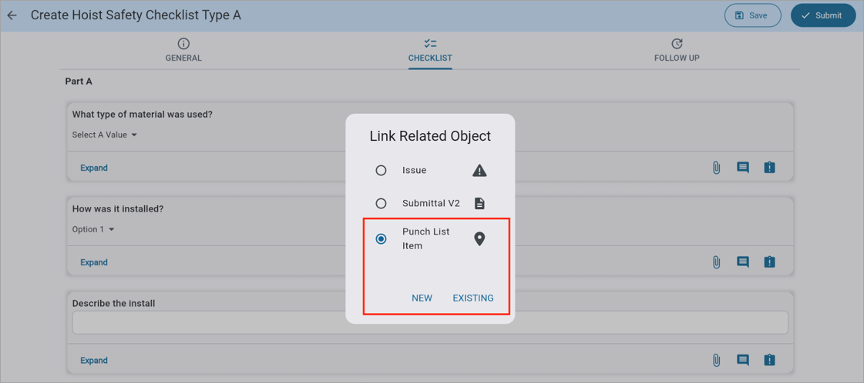Click the Issue warning triangle icon
The height and width of the screenshot is (383, 864).
[479, 170]
